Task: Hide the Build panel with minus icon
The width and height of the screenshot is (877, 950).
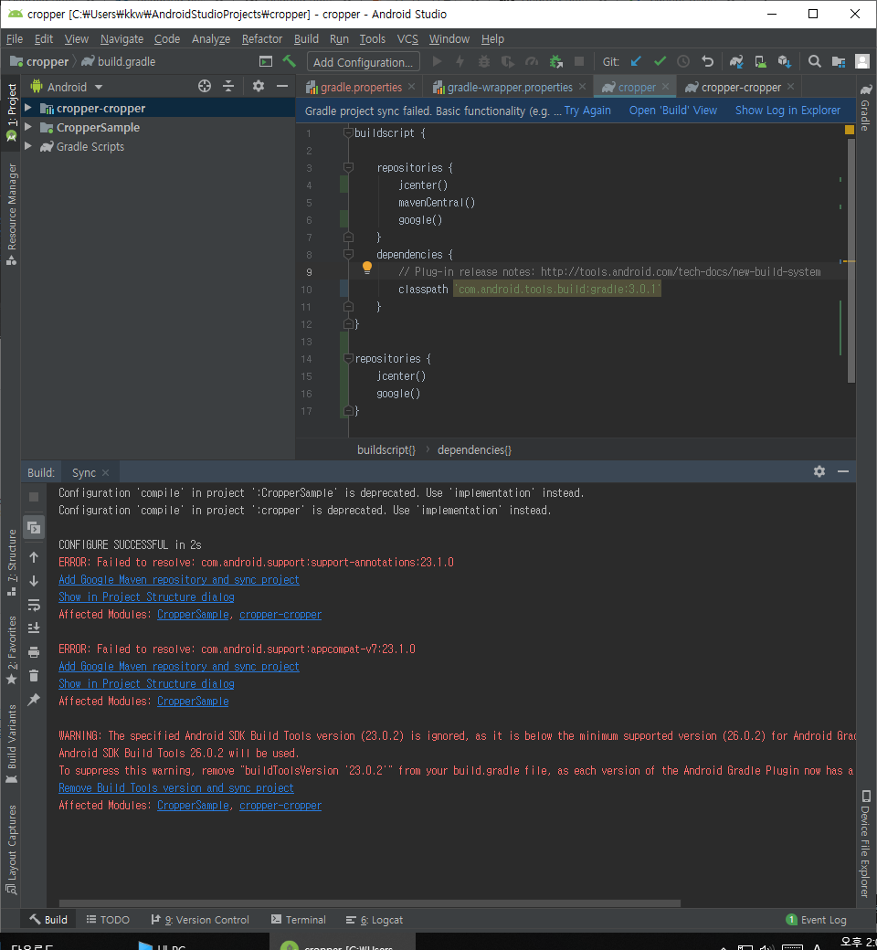Action: (843, 471)
